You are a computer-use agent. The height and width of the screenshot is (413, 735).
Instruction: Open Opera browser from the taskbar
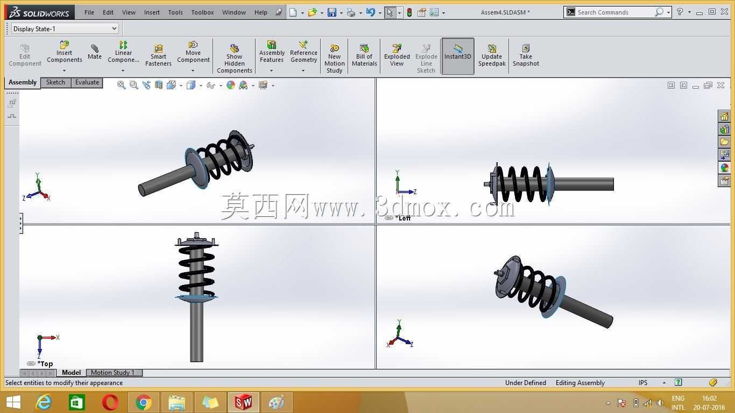[x=110, y=402]
